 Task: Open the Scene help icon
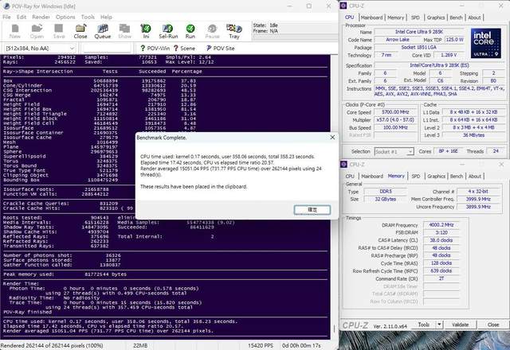(184, 48)
